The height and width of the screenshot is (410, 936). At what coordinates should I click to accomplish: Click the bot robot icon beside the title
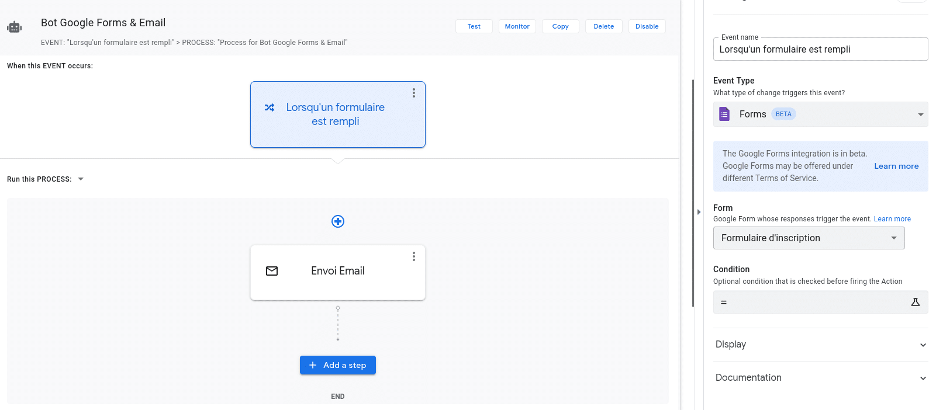[x=15, y=27]
